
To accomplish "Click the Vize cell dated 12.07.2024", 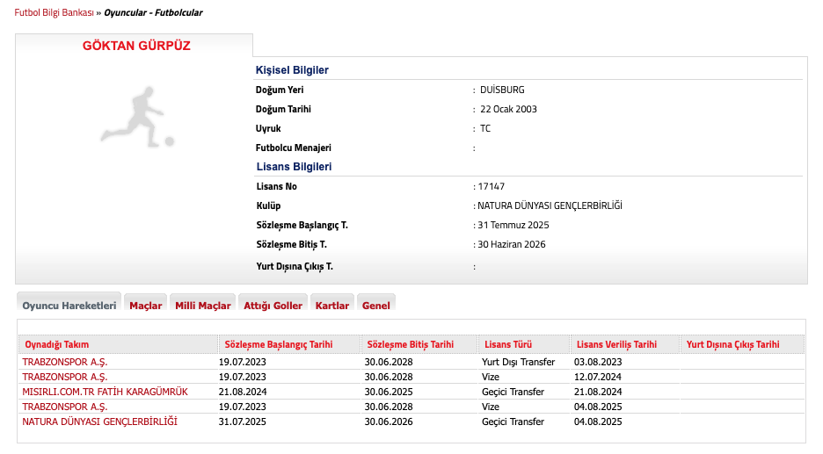I will (x=491, y=377).
